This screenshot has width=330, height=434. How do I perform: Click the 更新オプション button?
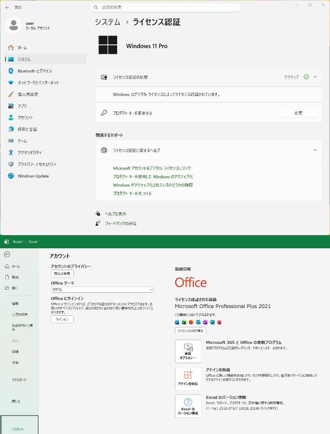(188, 351)
